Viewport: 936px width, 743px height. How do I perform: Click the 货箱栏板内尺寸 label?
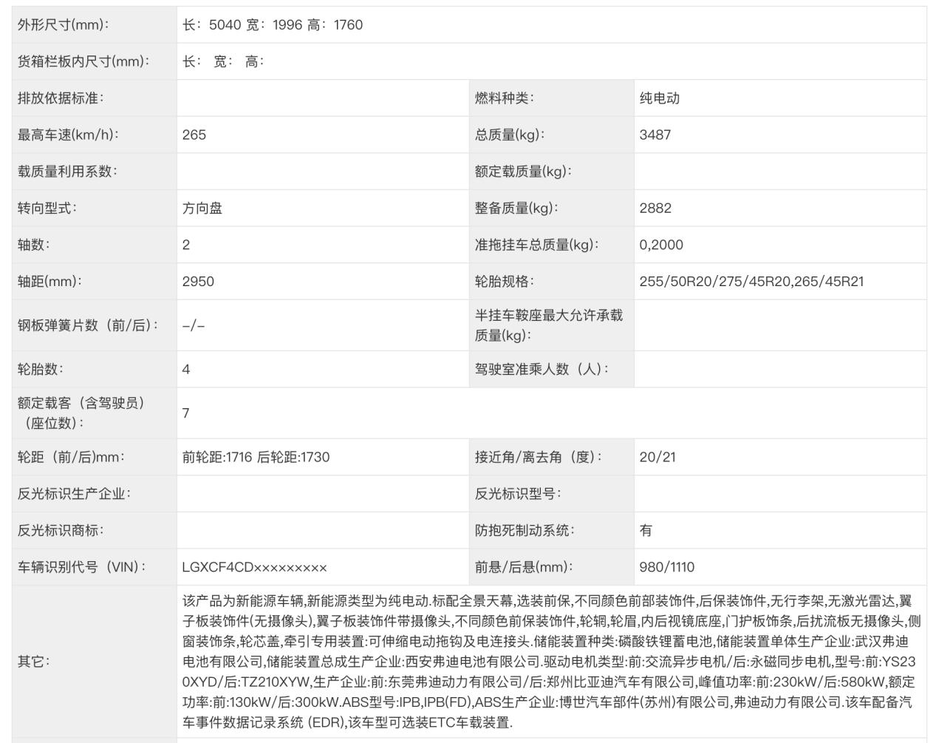[83, 62]
